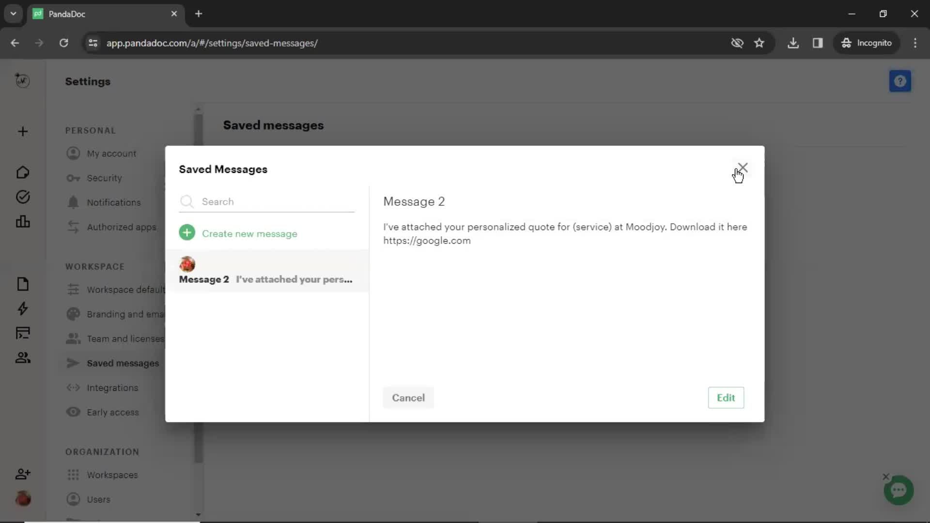Click the Workspaces organization option
930x523 pixels.
pos(112,475)
